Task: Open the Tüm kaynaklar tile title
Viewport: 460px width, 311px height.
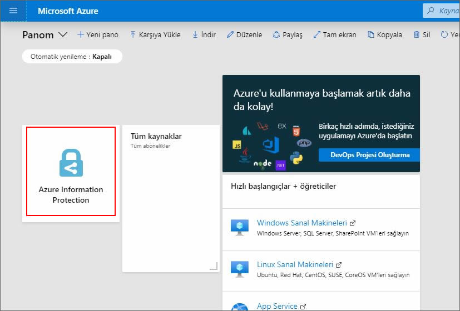Action: [156, 136]
